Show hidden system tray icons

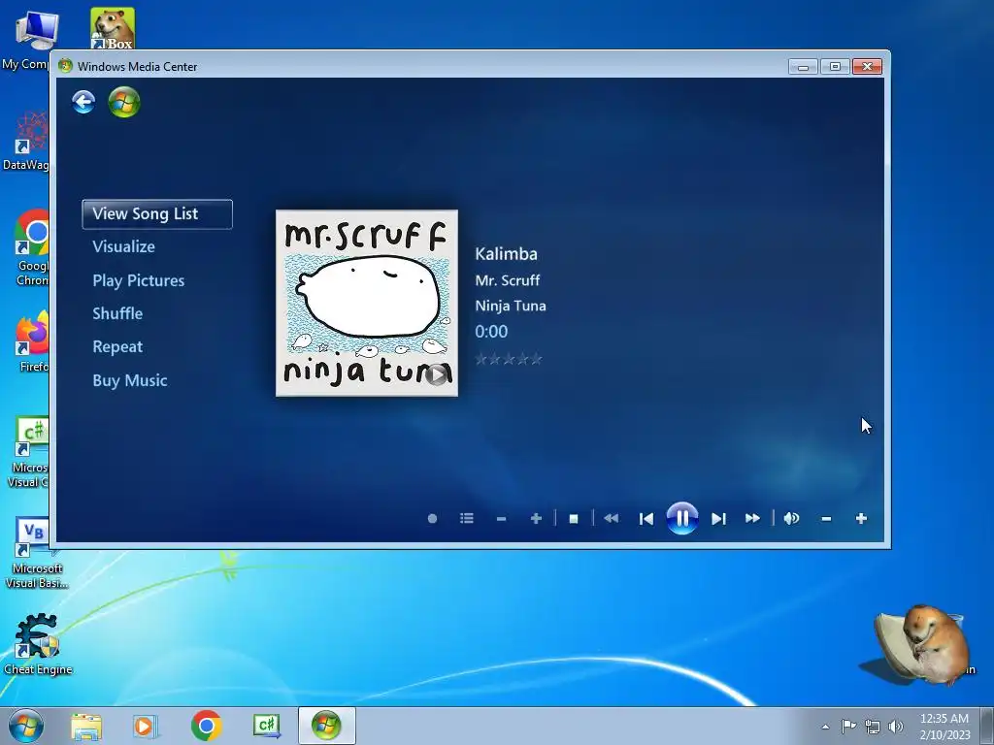pos(825,727)
